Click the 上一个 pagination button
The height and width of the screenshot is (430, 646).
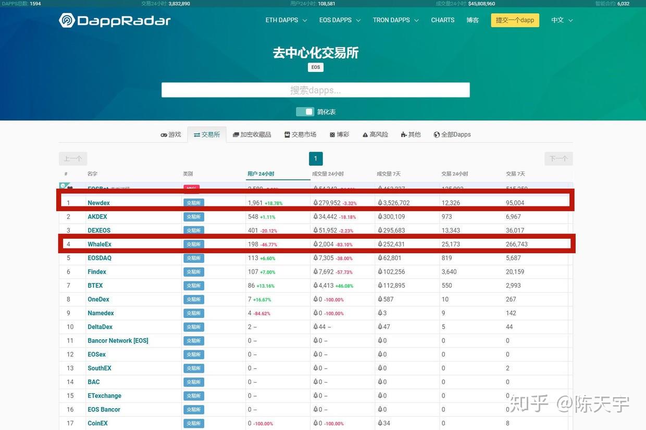[73, 158]
